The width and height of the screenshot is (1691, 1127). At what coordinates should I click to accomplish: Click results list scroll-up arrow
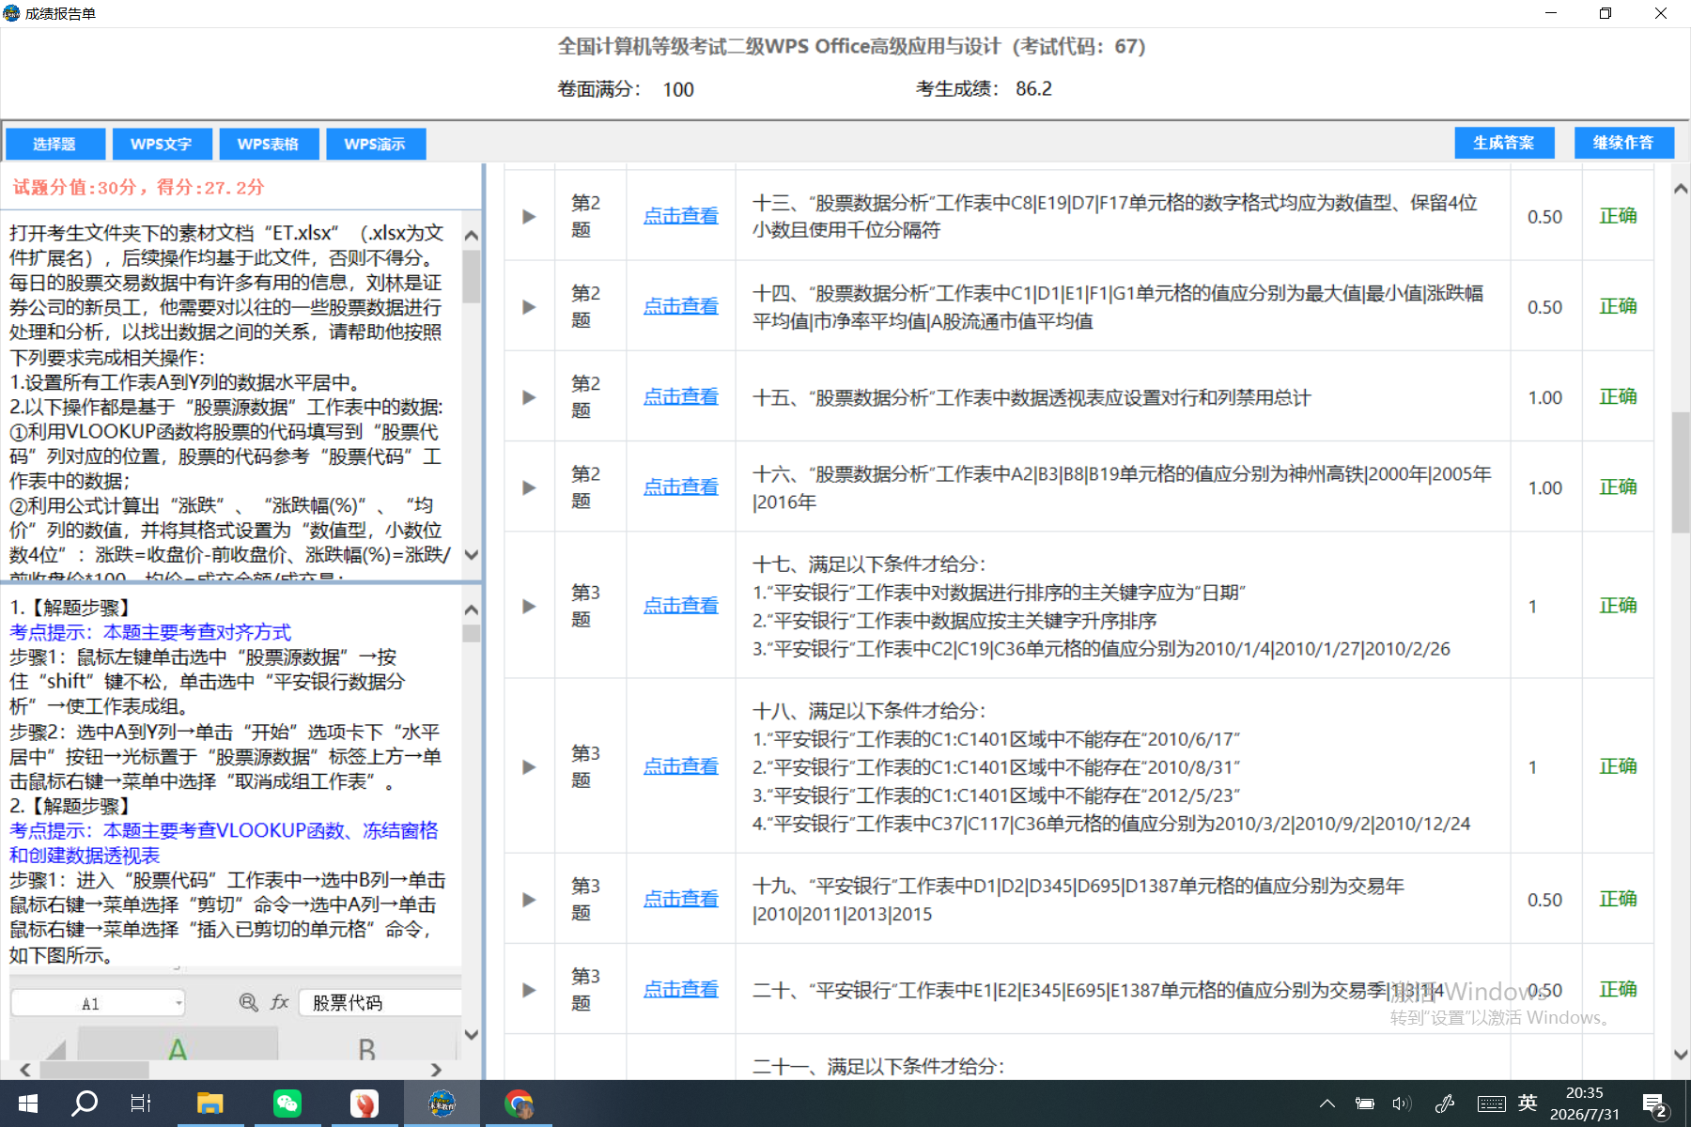[x=1681, y=189]
